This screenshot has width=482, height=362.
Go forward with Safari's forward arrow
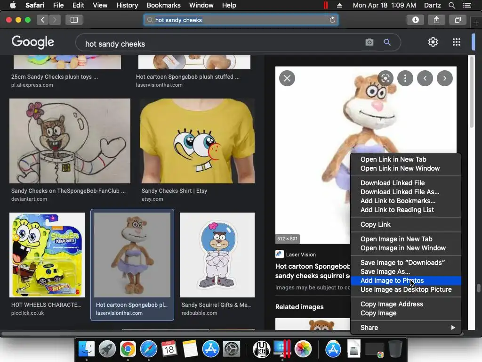[55, 20]
